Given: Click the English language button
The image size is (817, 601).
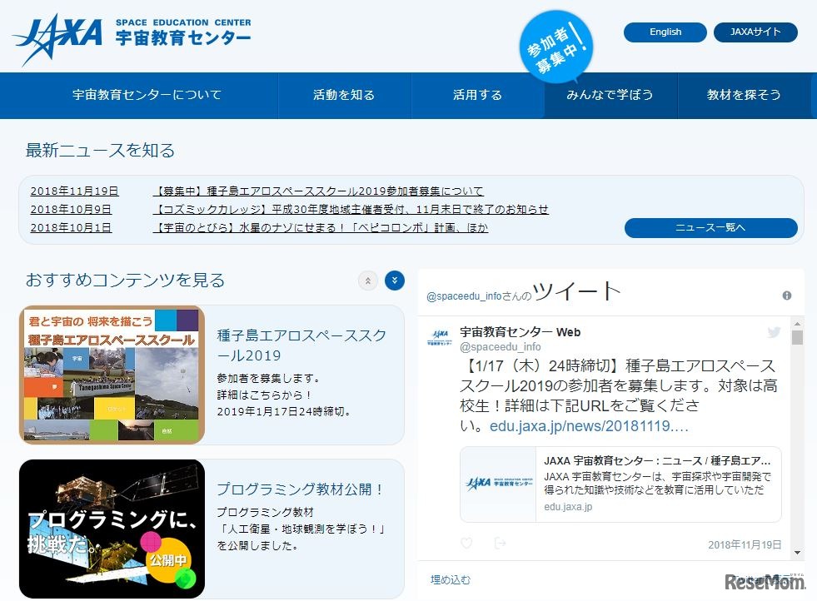Looking at the screenshot, I should tap(665, 32).
